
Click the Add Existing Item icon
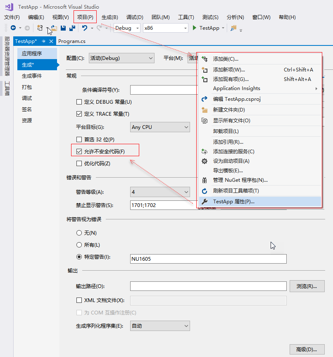coord(205,79)
